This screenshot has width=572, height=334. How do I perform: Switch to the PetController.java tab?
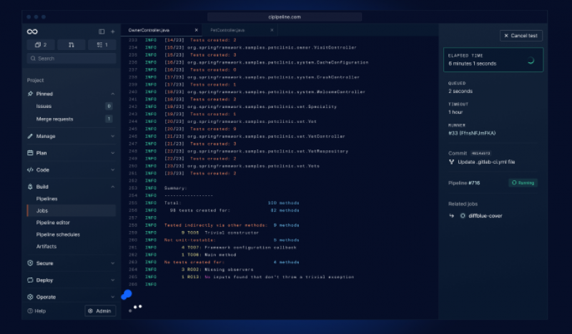[227, 31]
